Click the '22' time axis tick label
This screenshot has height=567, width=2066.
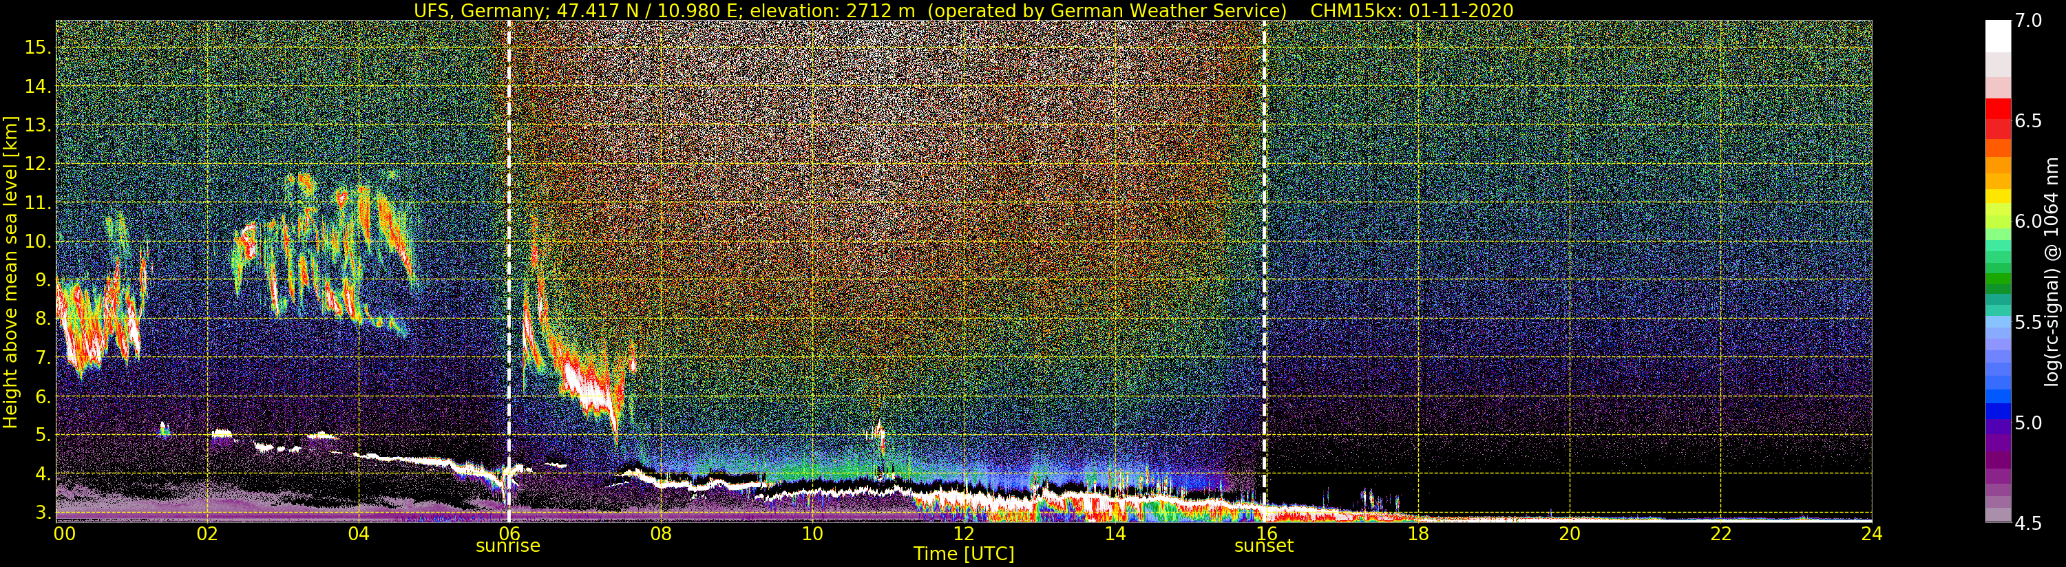tap(1720, 533)
